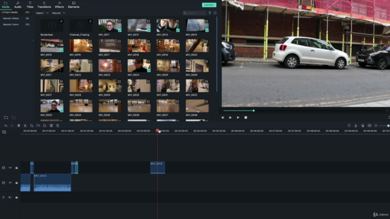390x219 pixels.
Task: Toggle visibility eye on lower video track
Action: 10,182
